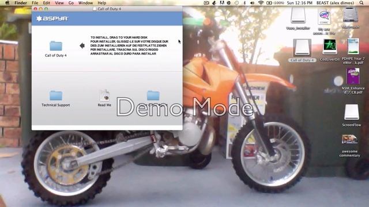The width and height of the screenshot is (369, 207).
Task: Click the 'TO INSTALL, DRAG TO YOUR HARD DISK' text
Action: (119, 37)
